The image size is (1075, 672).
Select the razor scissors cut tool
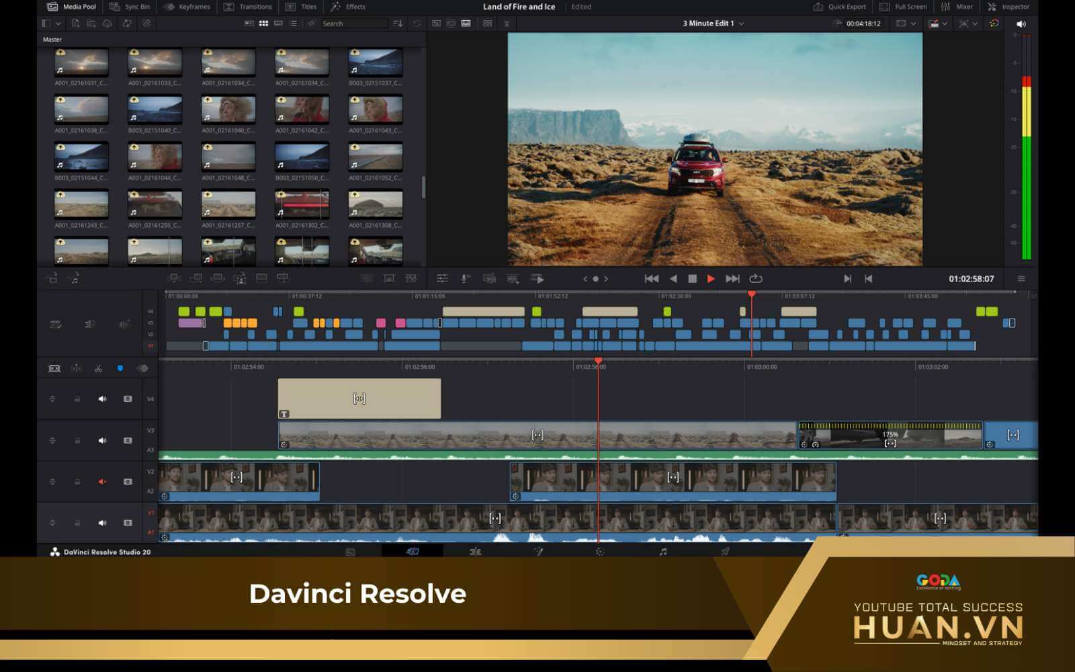pos(98,368)
